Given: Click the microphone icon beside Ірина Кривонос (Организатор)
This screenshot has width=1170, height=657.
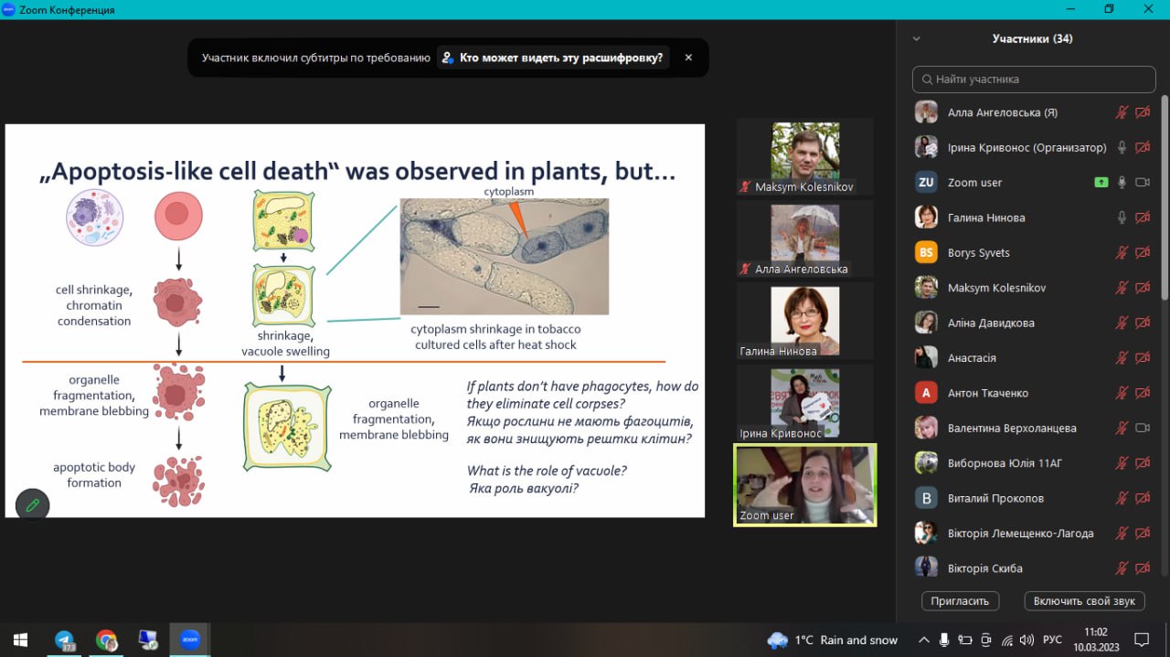Looking at the screenshot, I should pyautogui.click(x=1122, y=147).
